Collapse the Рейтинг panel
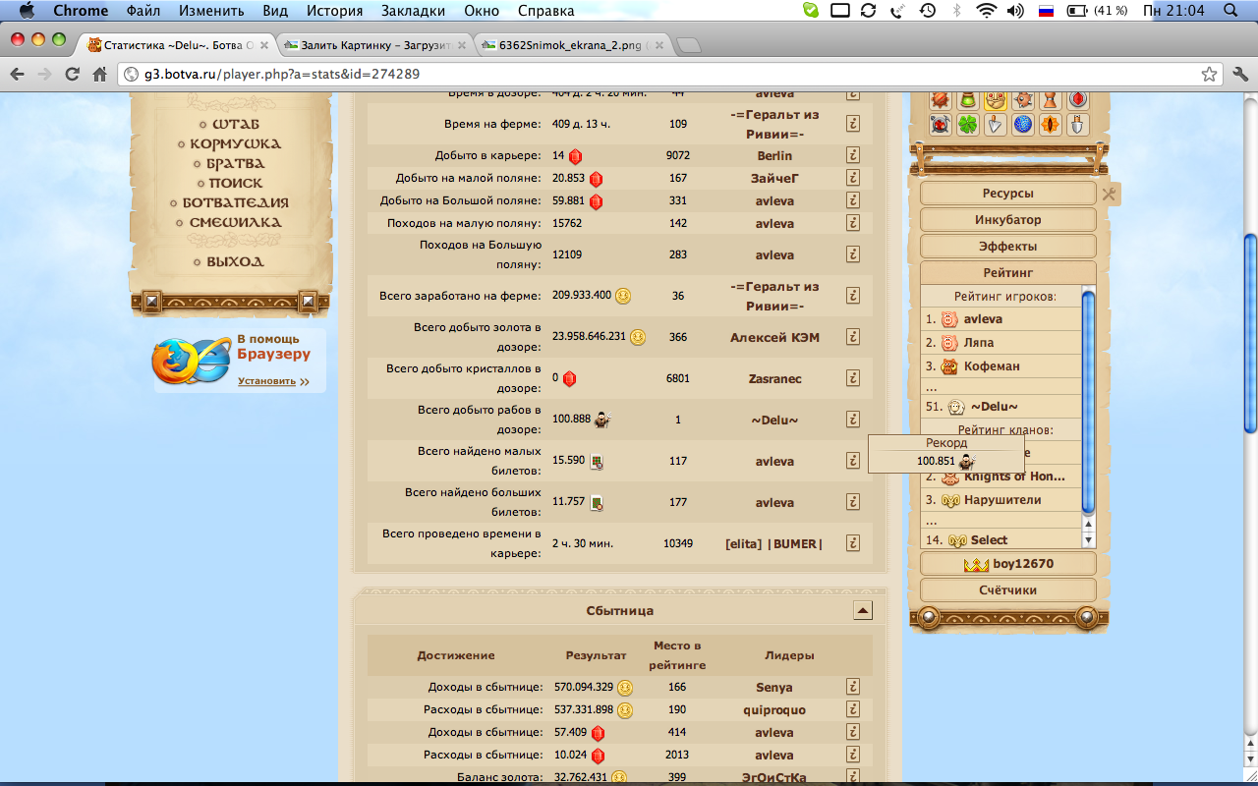The image size is (1258, 786). [1007, 273]
